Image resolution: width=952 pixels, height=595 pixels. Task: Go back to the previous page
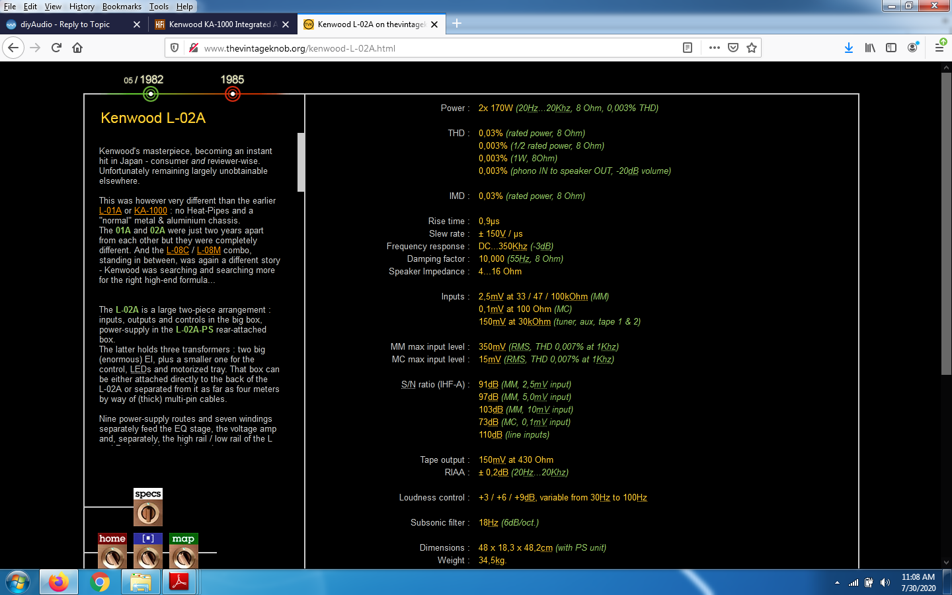tap(13, 48)
